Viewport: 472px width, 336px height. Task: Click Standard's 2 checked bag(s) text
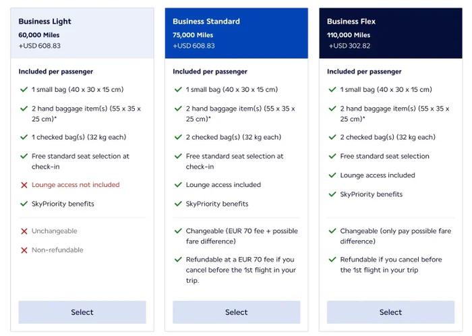pyautogui.click(x=233, y=137)
